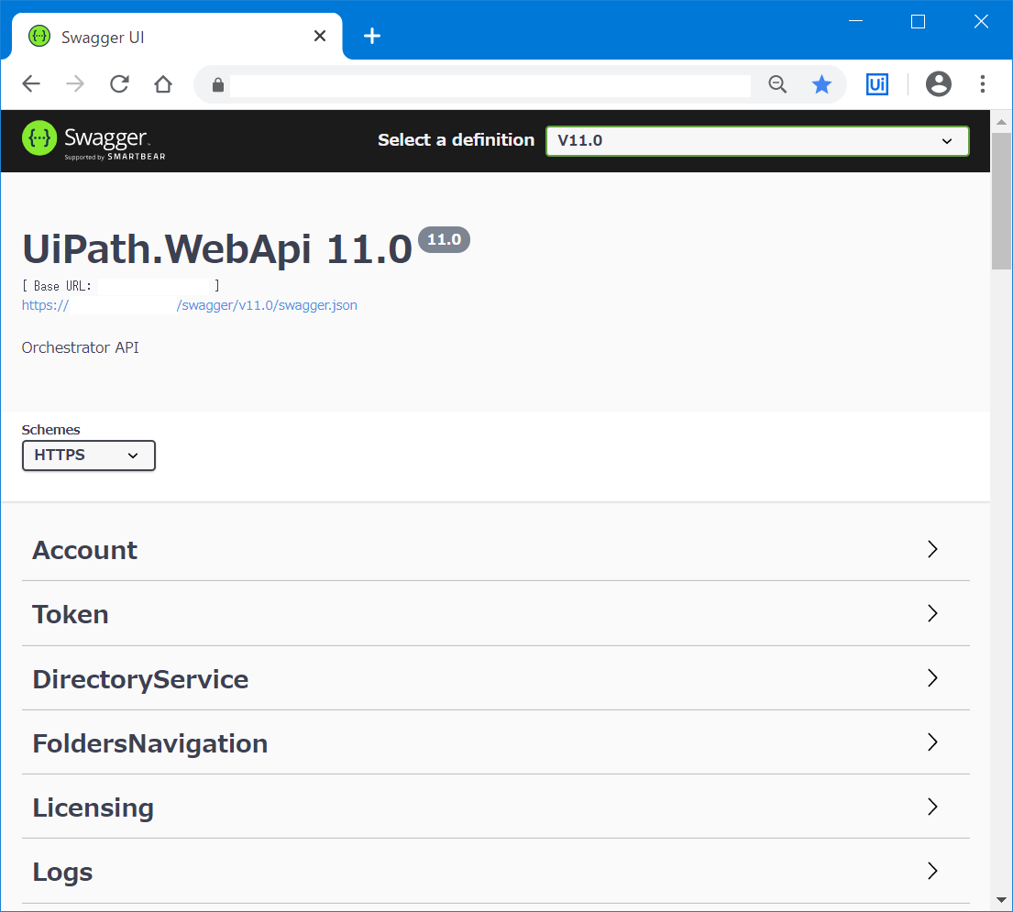The image size is (1013, 912).
Task: Click the Swagger logo
Action: pyautogui.click(x=94, y=141)
